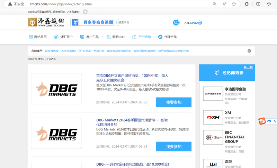
Task: Click the 亨达国际金融 broker logo
Action: (213, 93)
